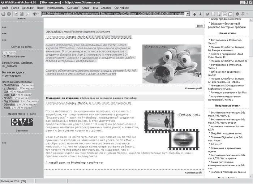Click the address bar URL field
This screenshot has width=253, height=184.
113,14
